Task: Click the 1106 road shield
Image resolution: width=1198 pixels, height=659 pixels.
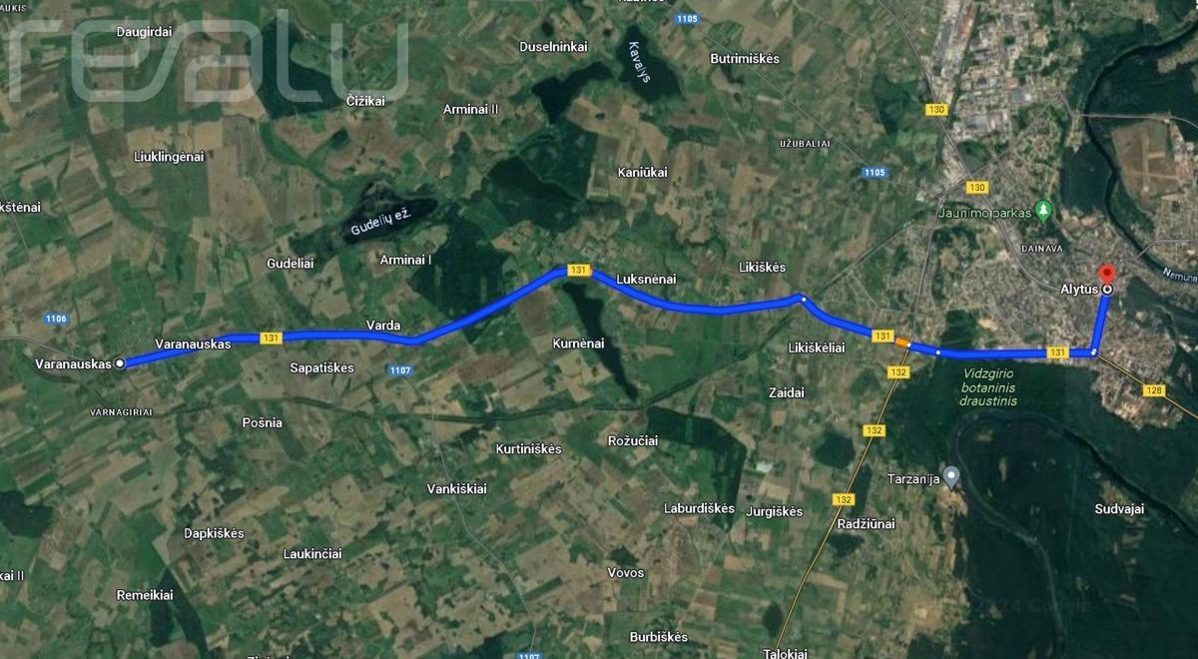Action: 56,319
